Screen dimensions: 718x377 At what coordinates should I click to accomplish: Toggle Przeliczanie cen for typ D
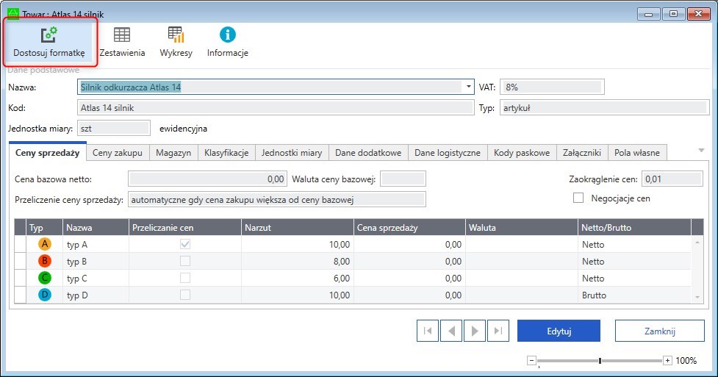(x=185, y=295)
